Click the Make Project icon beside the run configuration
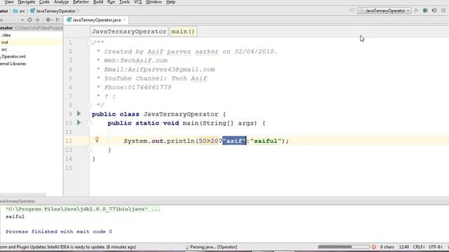 click(x=352, y=10)
